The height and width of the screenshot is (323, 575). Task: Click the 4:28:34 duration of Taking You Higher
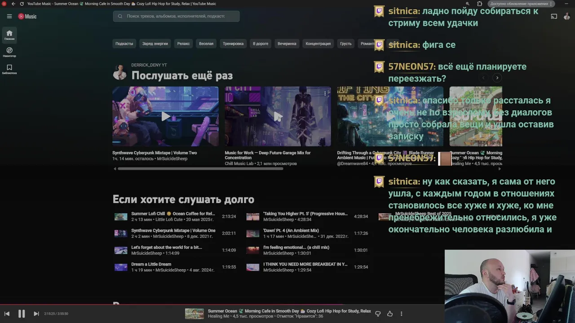pyautogui.click(x=361, y=217)
